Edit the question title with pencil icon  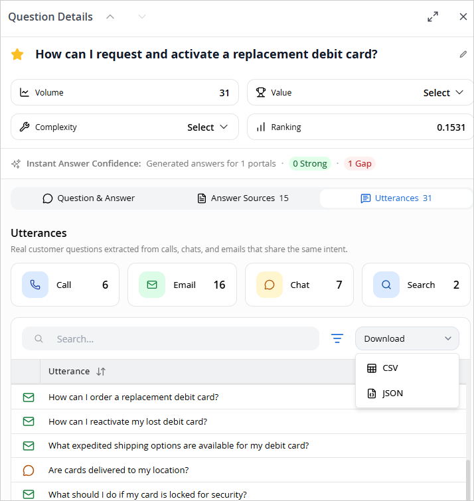pos(463,54)
